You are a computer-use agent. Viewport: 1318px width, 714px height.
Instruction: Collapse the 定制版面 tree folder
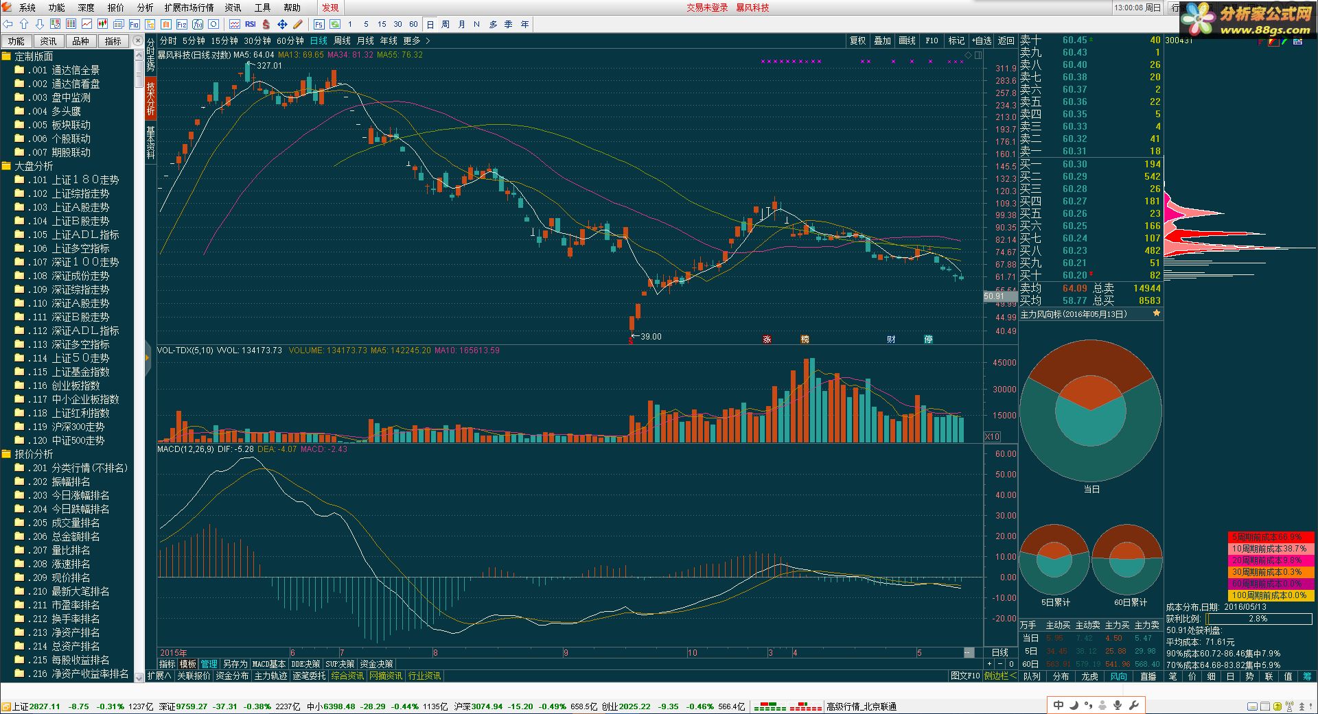point(6,56)
